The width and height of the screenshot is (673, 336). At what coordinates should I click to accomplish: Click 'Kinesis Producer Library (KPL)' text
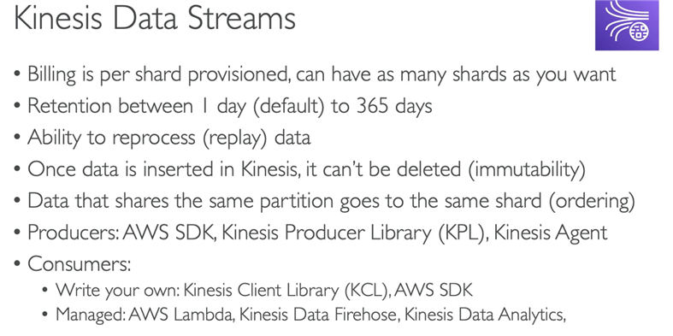click(x=354, y=233)
